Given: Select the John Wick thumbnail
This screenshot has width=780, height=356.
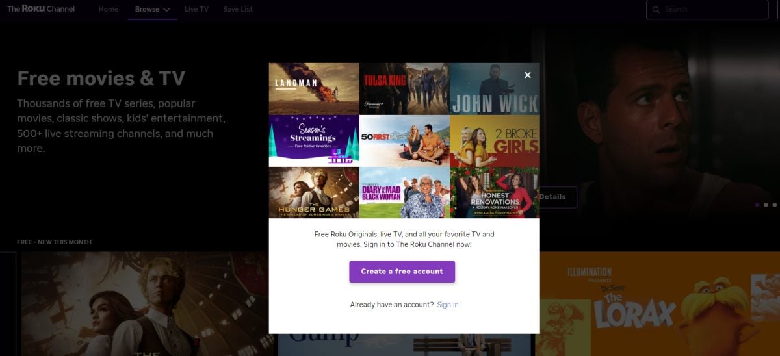Looking at the screenshot, I should coord(495,88).
